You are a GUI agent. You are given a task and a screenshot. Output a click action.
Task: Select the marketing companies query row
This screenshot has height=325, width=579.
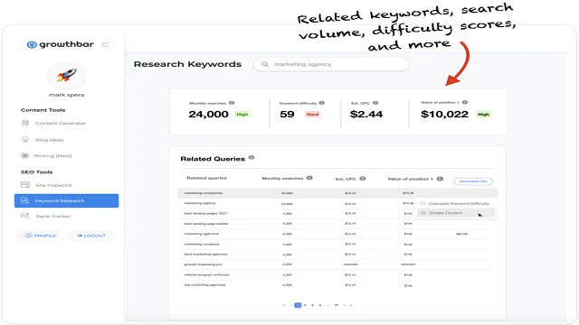click(337, 193)
